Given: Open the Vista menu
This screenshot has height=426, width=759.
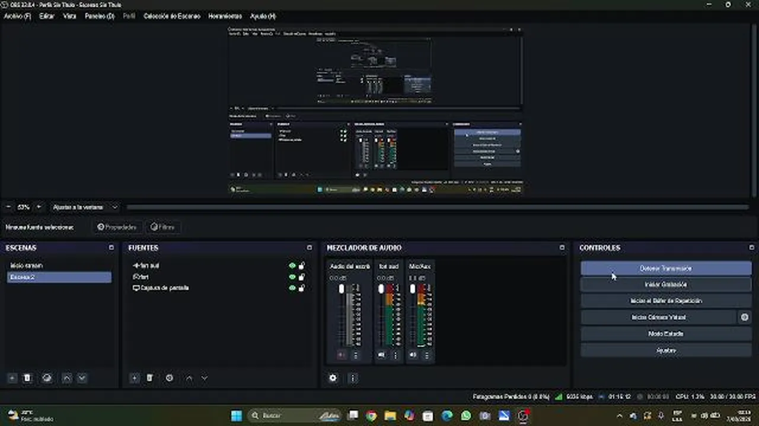Looking at the screenshot, I should click(x=69, y=16).
